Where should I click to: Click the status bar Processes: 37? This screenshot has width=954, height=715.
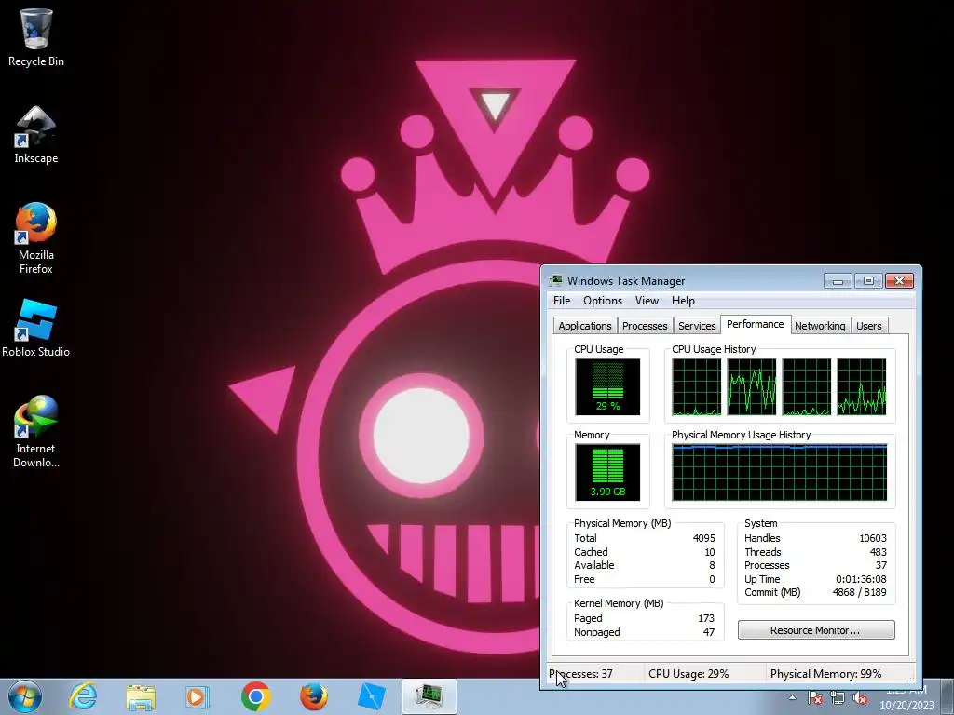[x=580, y=674]
